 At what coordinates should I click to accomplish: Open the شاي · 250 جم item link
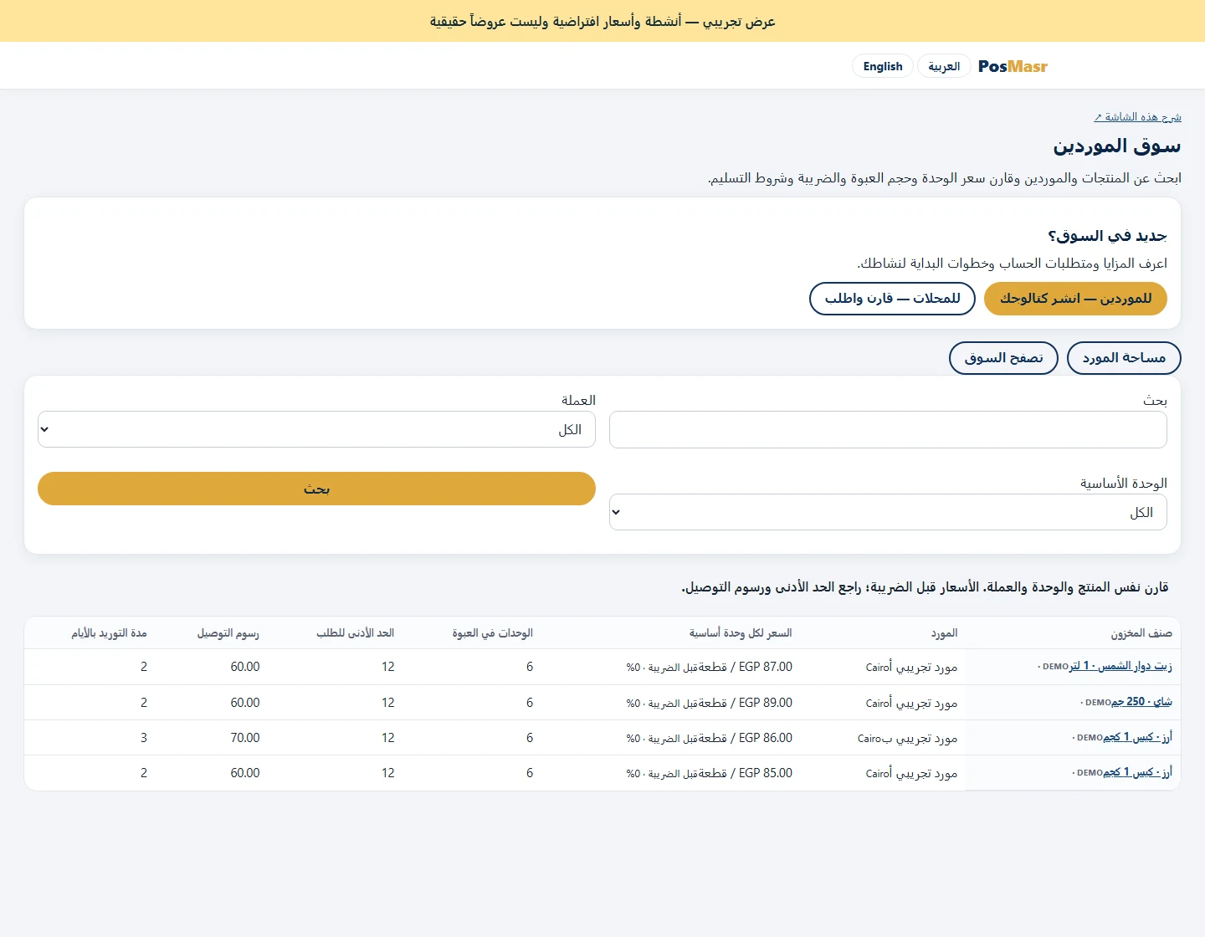1141,702
